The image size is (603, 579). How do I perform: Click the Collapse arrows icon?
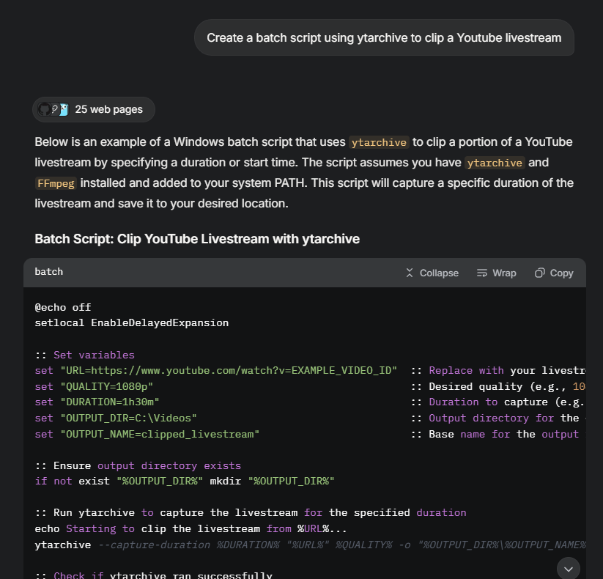pos(410,273)
